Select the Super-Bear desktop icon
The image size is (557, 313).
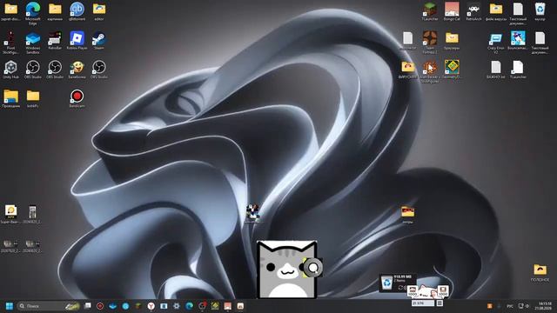click(x=10, y=215)
